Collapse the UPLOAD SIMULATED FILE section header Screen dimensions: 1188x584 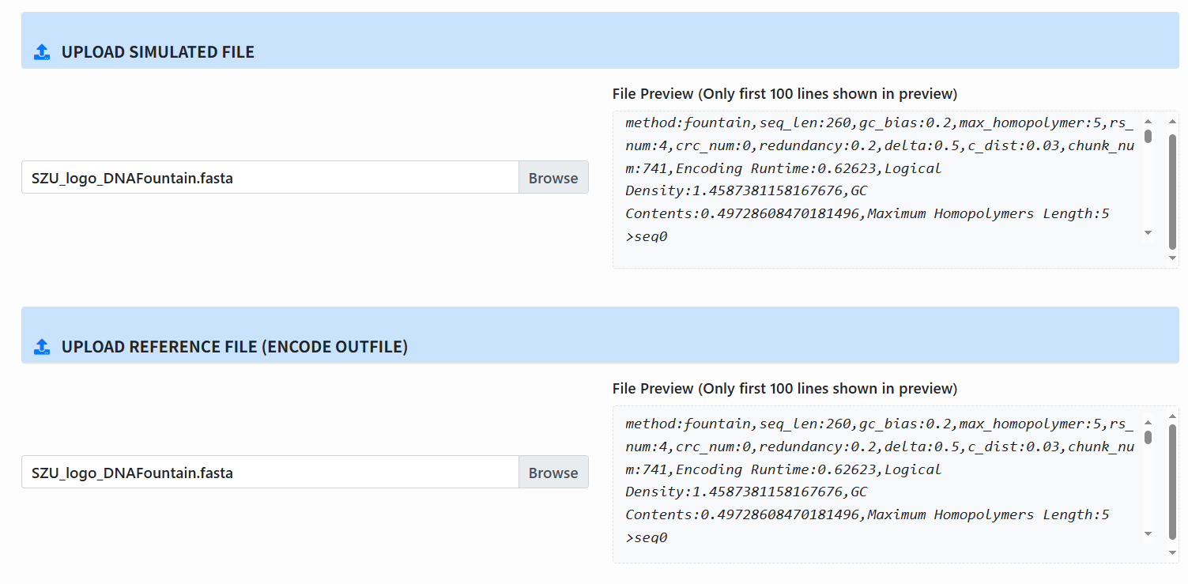point(157,51)
